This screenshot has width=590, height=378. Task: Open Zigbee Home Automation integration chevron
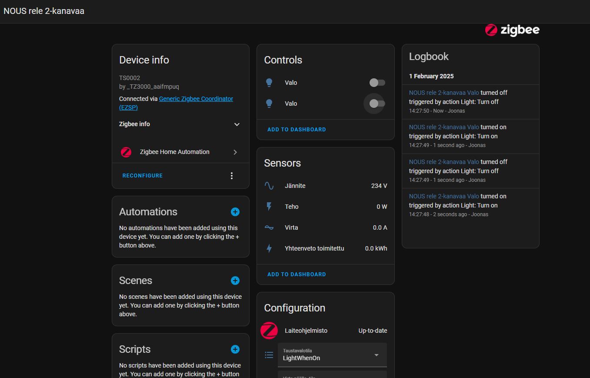point(235,152)
